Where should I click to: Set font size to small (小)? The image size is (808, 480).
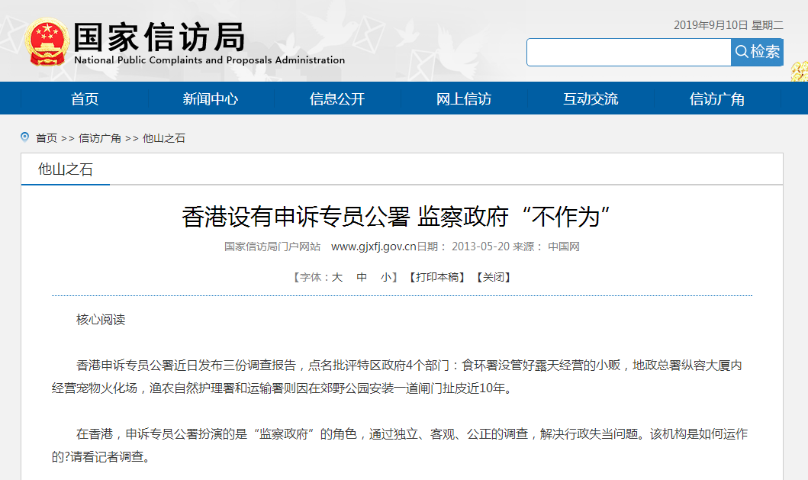pyautogui.click(x=386, y=277)
